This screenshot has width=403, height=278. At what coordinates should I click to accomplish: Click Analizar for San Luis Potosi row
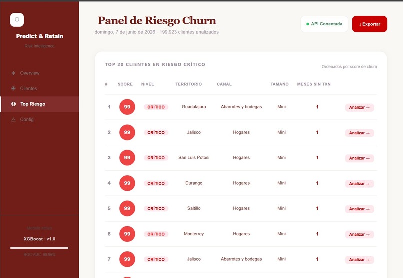tap(359, 158)
